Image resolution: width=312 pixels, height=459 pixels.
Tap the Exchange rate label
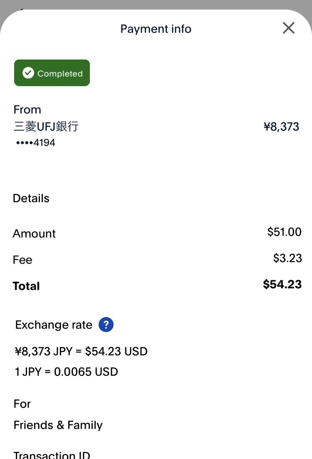tap(54, 325)
